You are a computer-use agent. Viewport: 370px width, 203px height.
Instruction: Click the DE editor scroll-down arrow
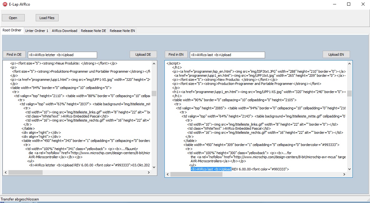click(x=154, y=167)
